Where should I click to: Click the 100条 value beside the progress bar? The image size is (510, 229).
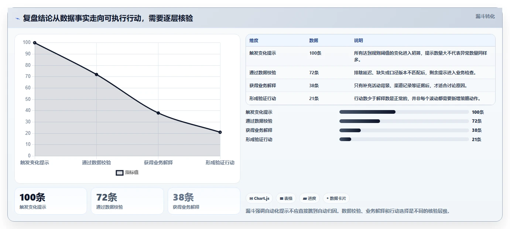tap(478, 112)
